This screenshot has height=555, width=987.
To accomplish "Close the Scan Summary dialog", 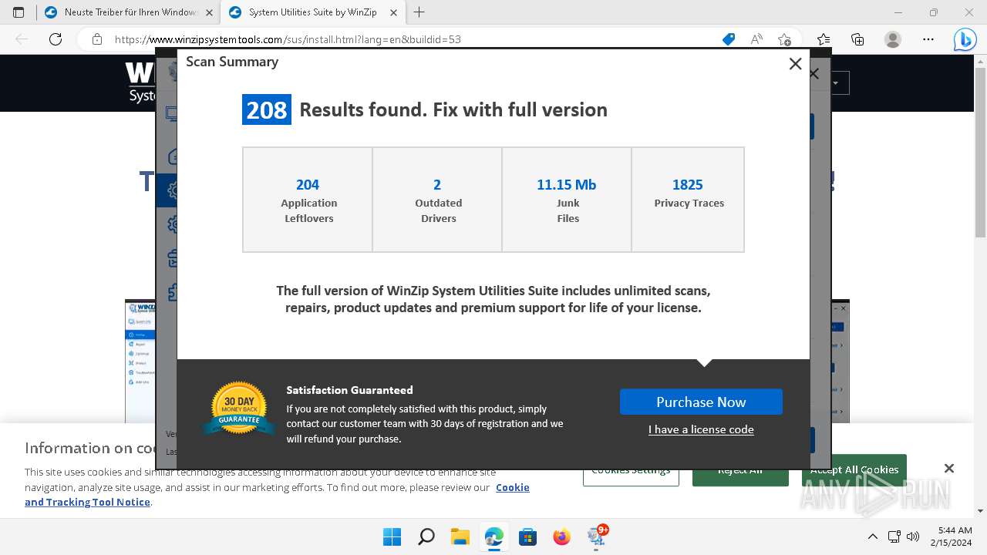I will point(795,64).
